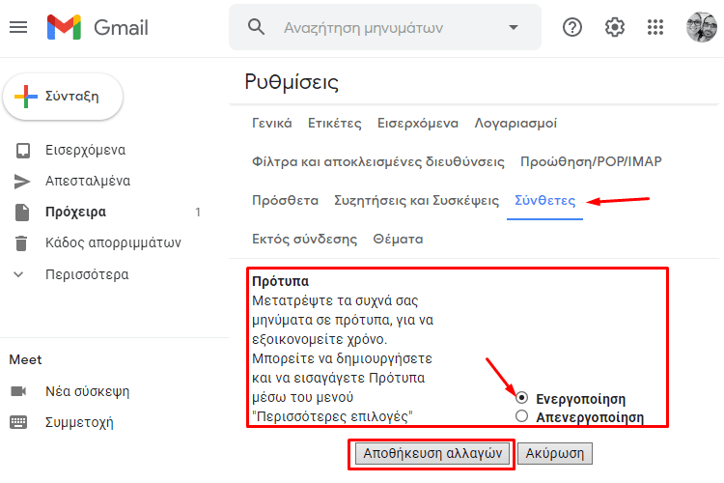Open the Help question mark icon
Viewport: 724px width, 483px height.
[572, 27]
